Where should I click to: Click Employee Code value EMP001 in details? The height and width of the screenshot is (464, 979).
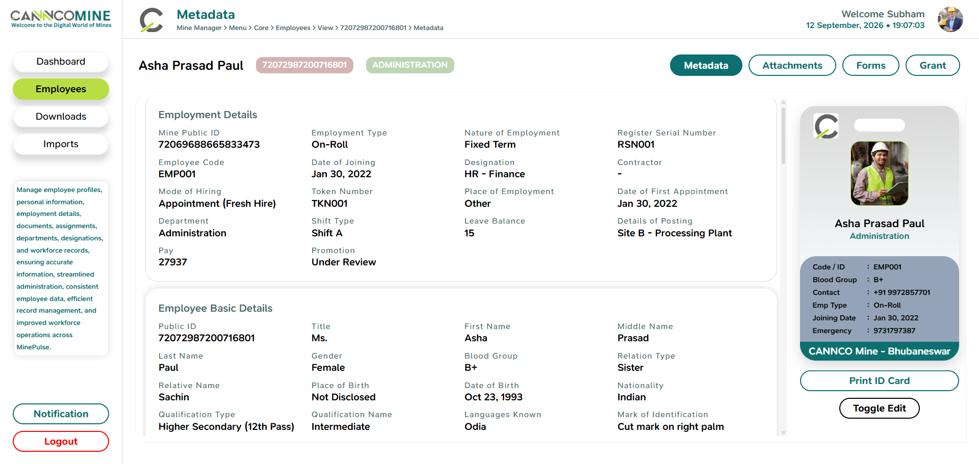pos(177,174)
